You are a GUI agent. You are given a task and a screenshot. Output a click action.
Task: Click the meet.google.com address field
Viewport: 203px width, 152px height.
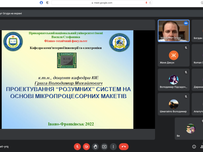[x=102, y=3]
